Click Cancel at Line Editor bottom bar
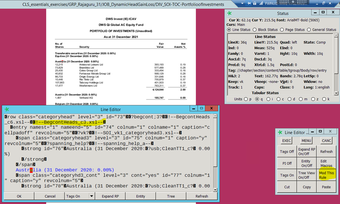This screenshot has height=204, width=340. (50, 196)
